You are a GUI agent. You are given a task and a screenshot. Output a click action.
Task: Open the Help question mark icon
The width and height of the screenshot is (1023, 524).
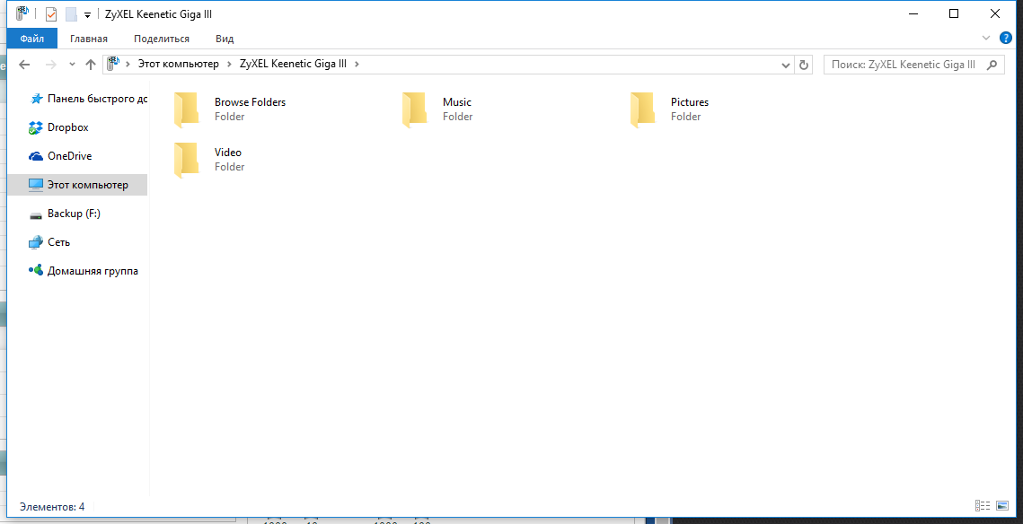click(x=1005, y=38)
